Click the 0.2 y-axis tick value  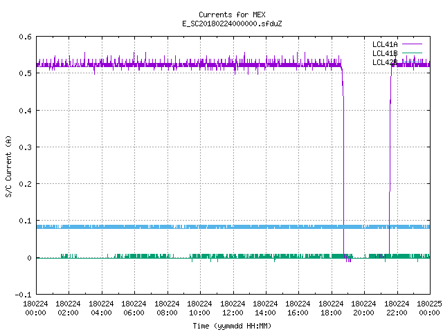(26, 184)
